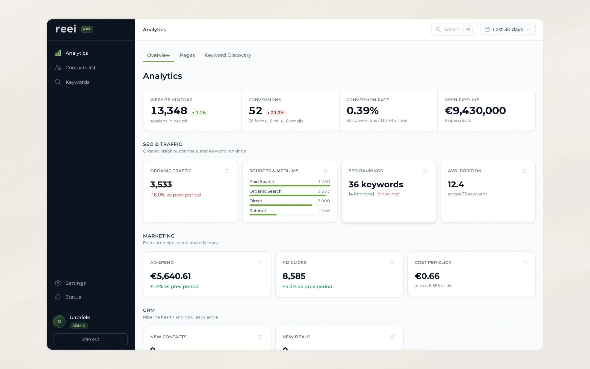Click the €9,430,000 open pipeline value
The image size is (590, 369).
tap(475, 111)
